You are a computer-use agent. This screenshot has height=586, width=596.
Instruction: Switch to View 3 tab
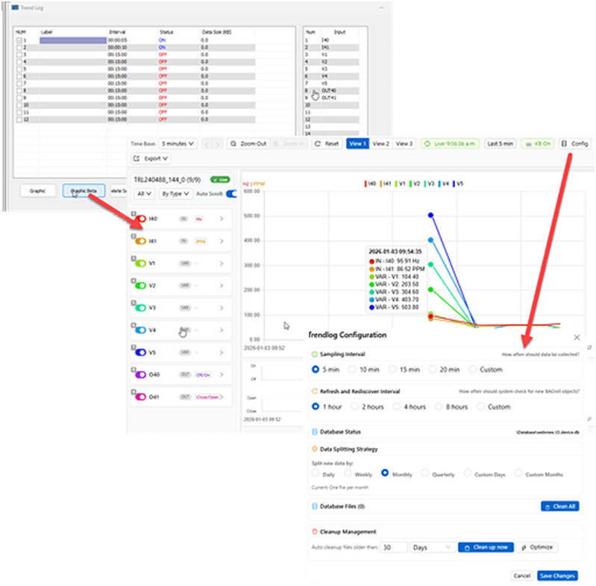coord(404,143)
